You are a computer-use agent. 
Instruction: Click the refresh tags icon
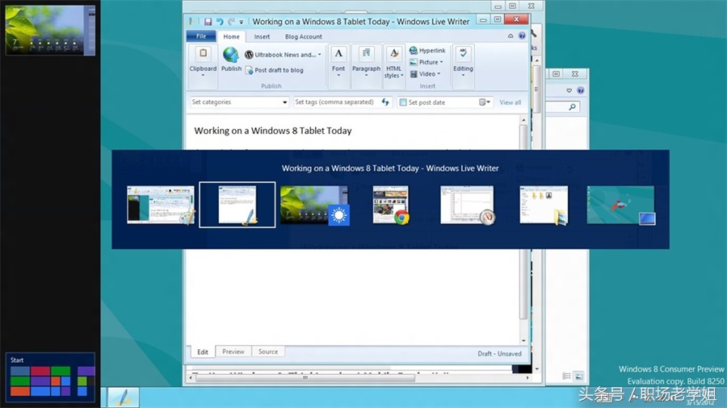[385, 102]
